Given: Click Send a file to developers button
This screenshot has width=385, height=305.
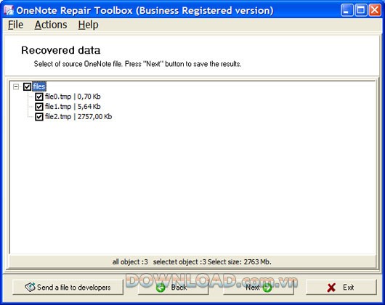Looking at the screenshot, I should coord(68,287).
